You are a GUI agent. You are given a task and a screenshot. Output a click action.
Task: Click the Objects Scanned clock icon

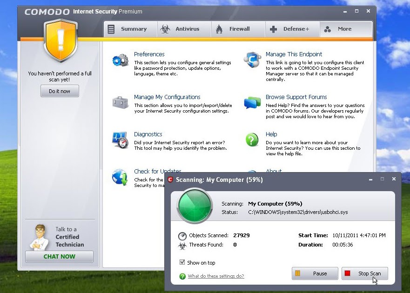[x=182, y=236]
